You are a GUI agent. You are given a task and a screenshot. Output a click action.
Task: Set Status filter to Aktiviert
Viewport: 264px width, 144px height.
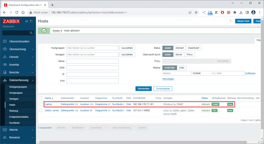tap(179, 48)
